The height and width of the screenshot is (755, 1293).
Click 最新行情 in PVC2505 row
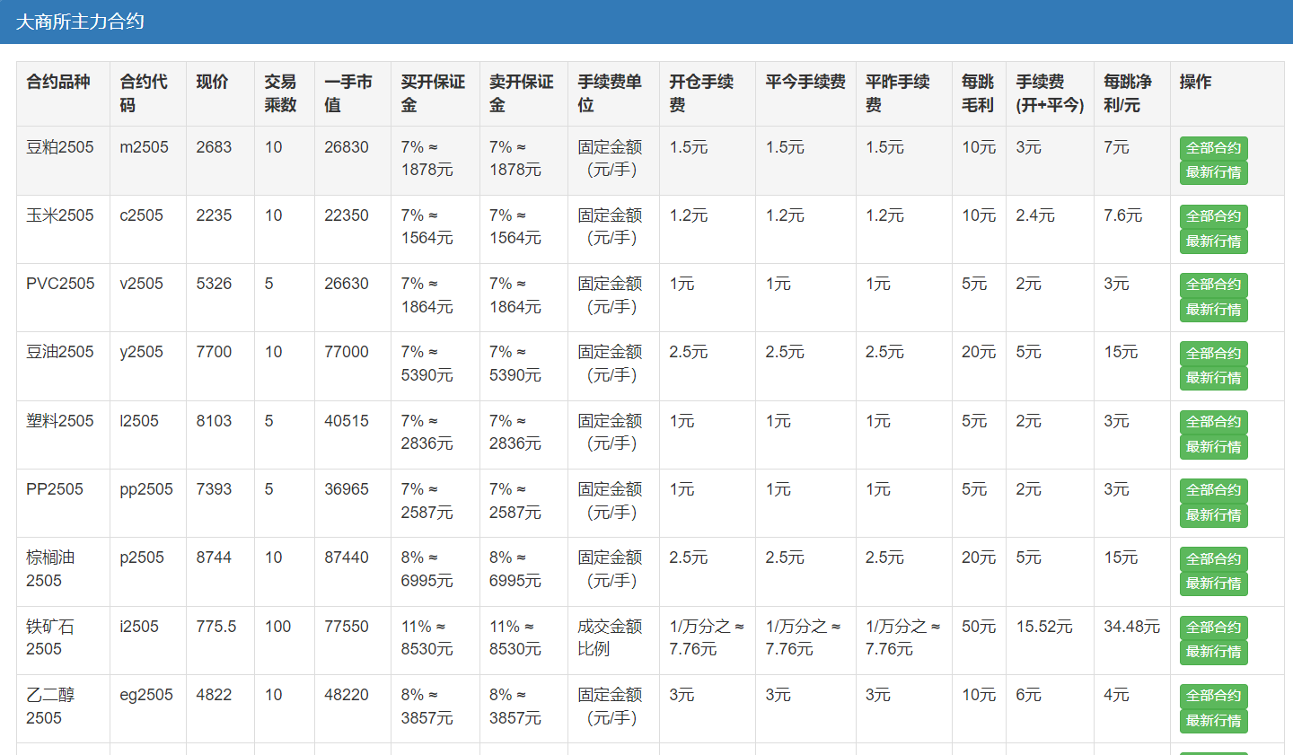(x=1213, y=310)
